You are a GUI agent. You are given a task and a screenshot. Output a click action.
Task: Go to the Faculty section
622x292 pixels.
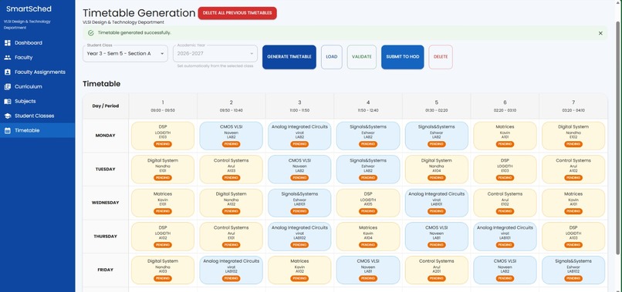37,58
